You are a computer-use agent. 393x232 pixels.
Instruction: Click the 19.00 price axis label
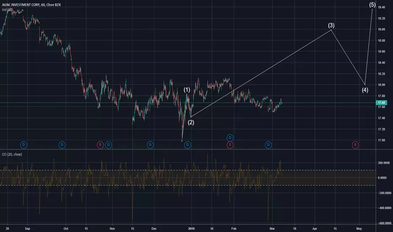tap(382, 30)
